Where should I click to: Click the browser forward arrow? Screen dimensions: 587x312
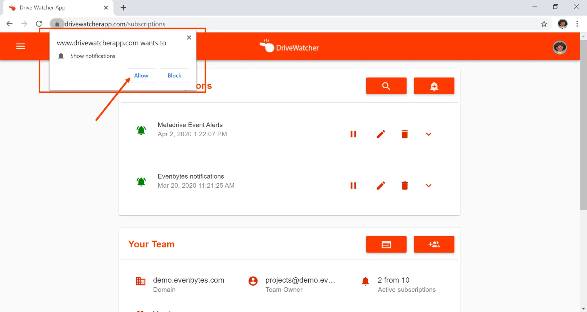24,24
